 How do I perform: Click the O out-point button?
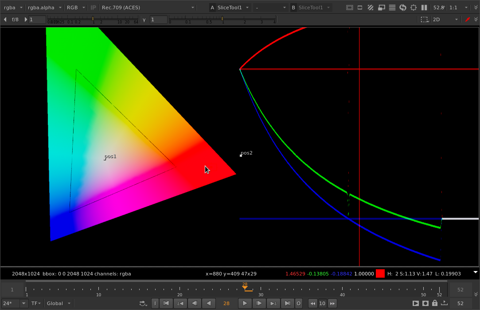pyautogui.click(x=298, y=303)
